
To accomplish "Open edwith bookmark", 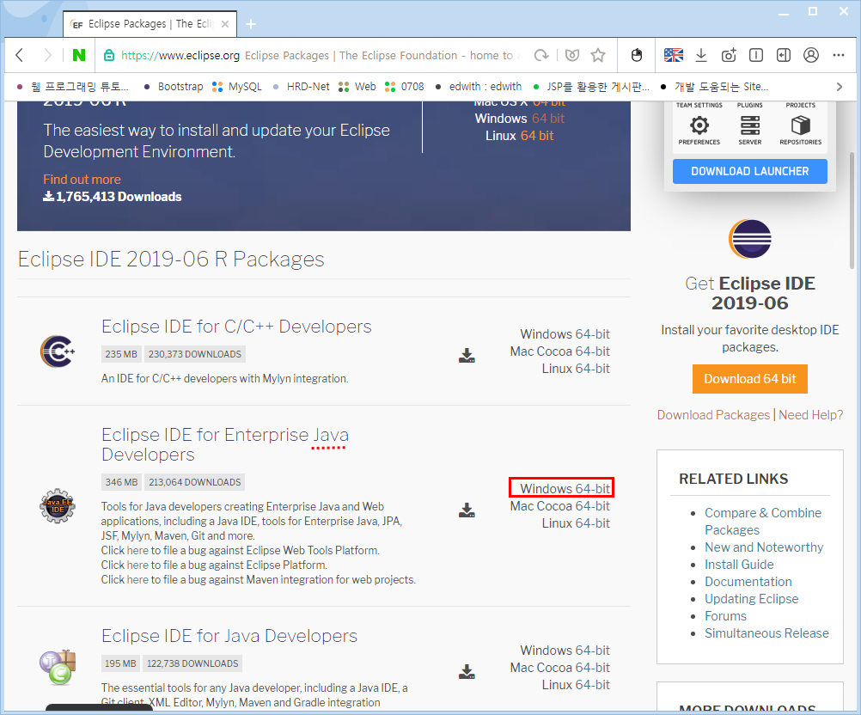I will [478, 87].
